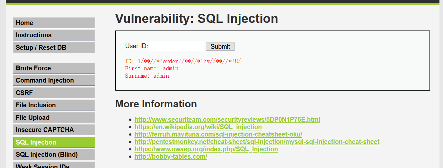Open the Weak Session IDs page
This screenshot has width=443, height=168.
click(54, 165)
